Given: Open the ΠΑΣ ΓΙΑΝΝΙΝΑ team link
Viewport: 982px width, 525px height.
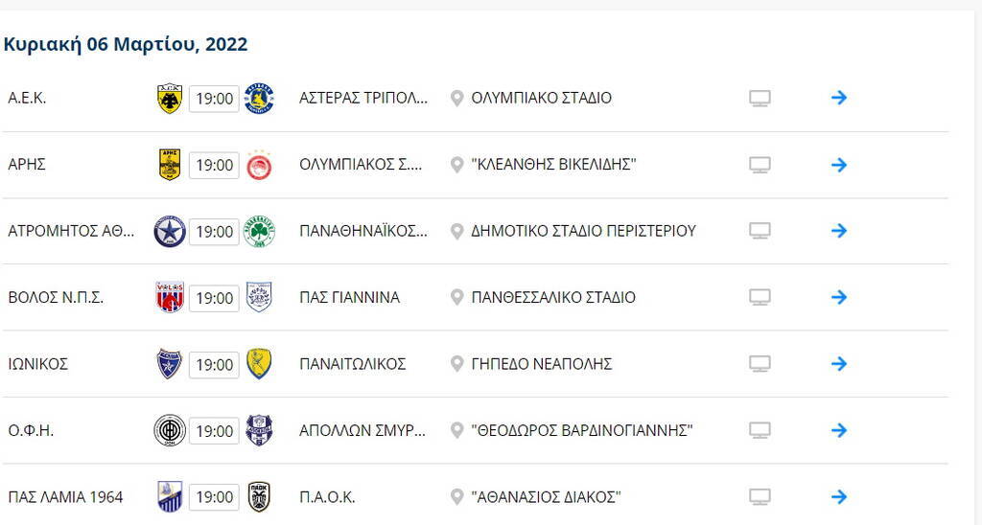Looking at the screenshot, I should click(x=349, y=297).
